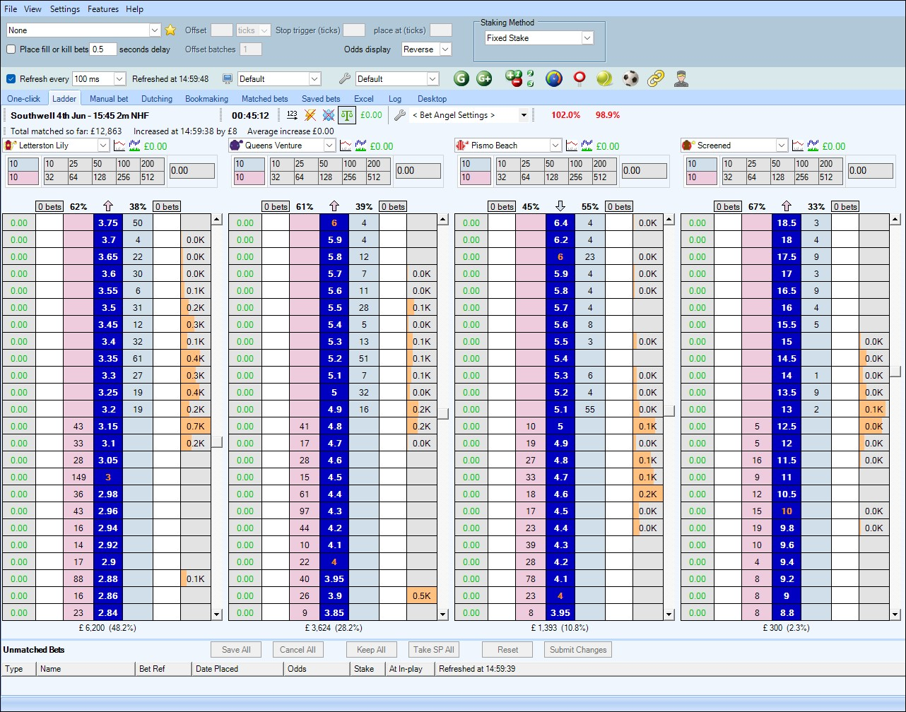
Task: Toggle the green balance scales icon
Action: [x=347, y=114]
